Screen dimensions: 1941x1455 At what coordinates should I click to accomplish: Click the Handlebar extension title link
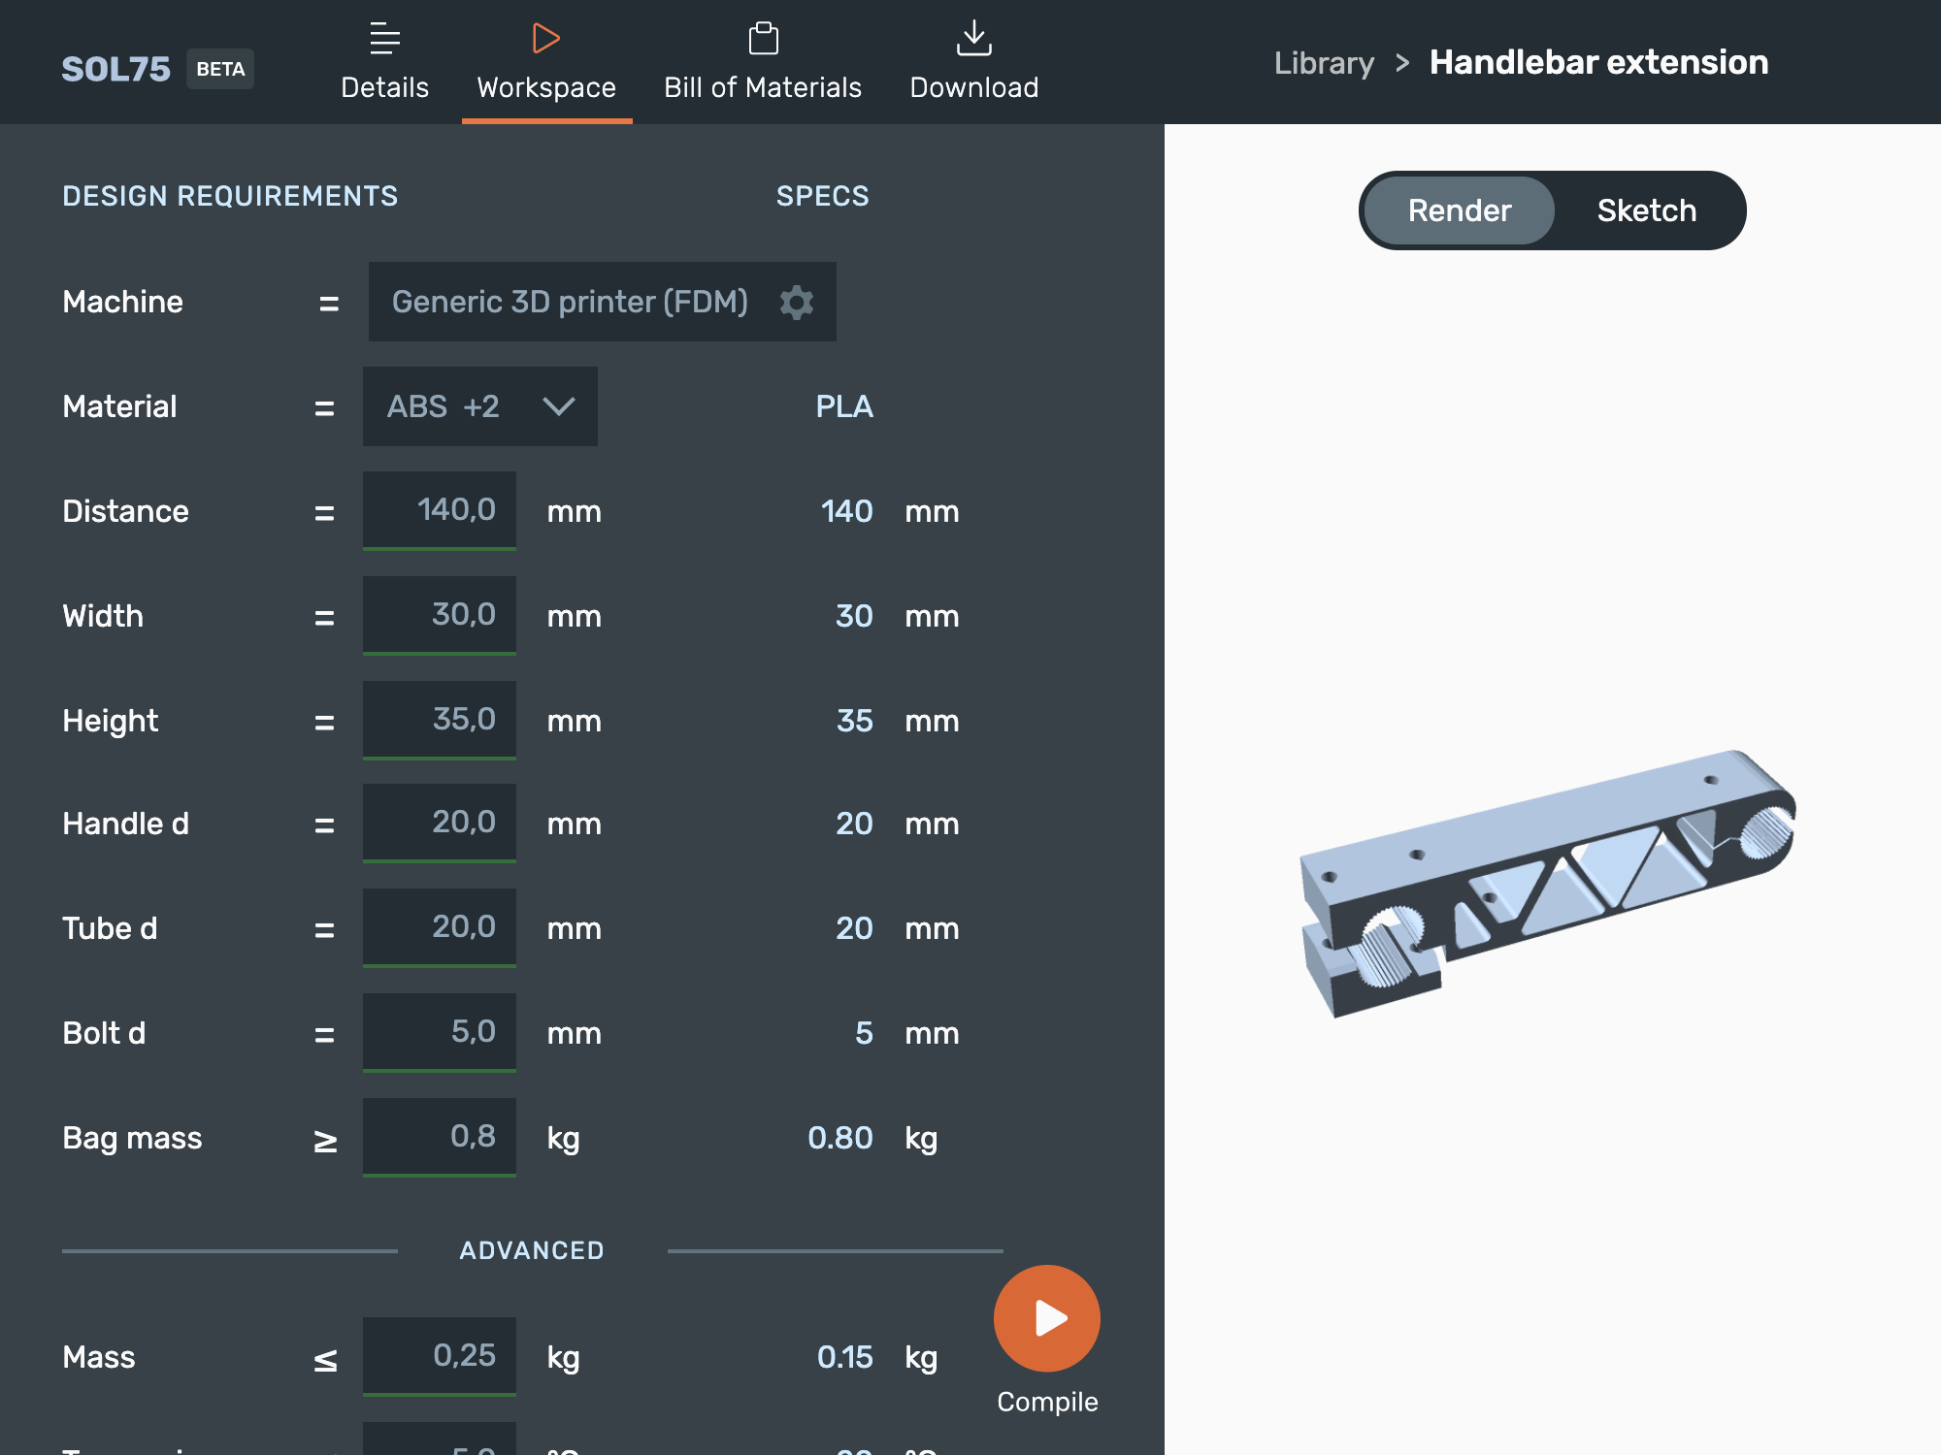1597,61
